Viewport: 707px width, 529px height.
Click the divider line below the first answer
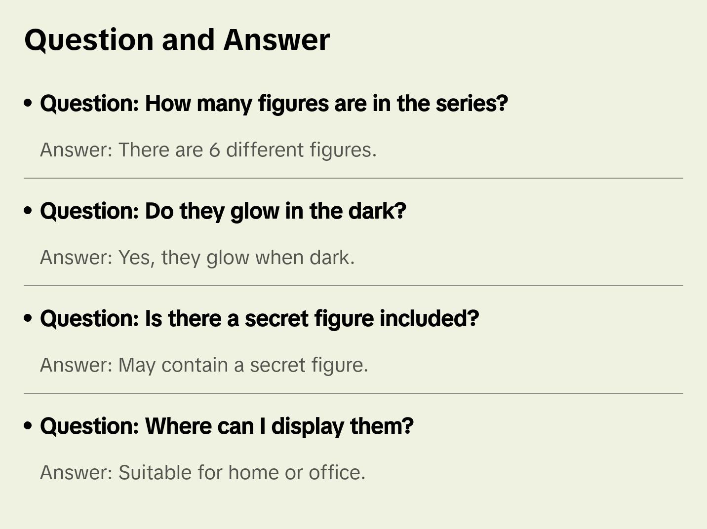point(353,178)
